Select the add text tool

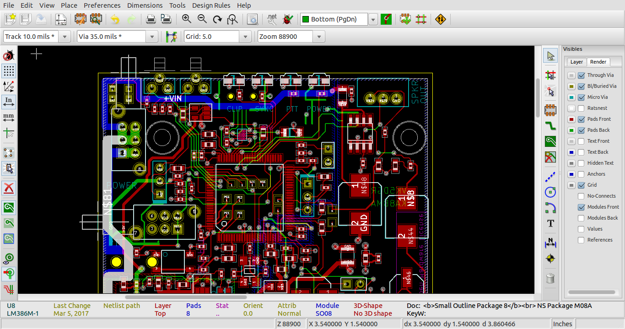pyautogui.click(x=550, y=224)
